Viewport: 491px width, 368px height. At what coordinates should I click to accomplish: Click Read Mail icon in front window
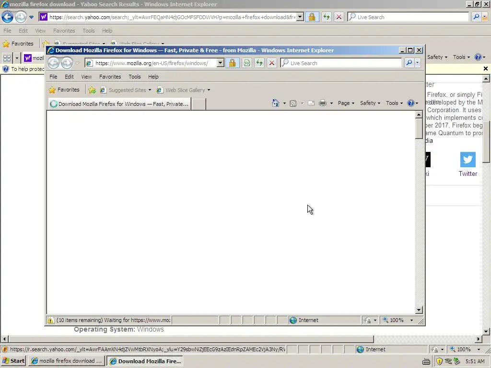[311, 103]
